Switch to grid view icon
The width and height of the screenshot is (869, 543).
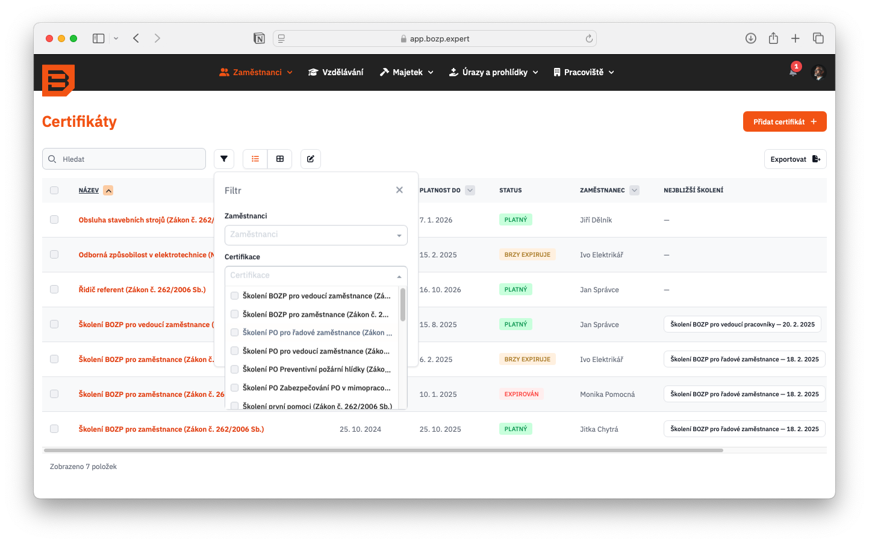click(280, 159)
